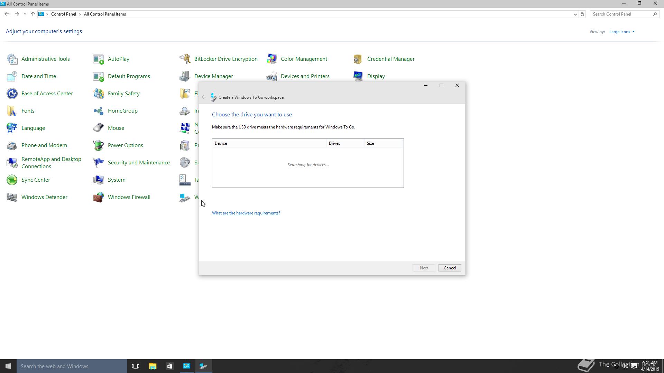Image resolution: width=664 pixels, height=373 pixels.
Task: Click the disabled Next button
Action: click(424, 268)
